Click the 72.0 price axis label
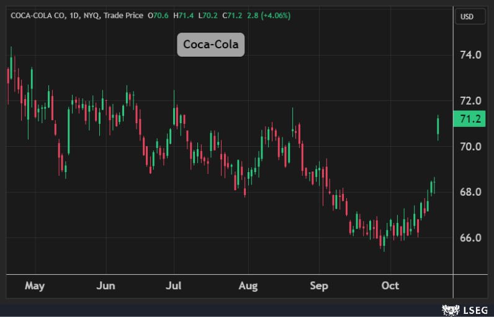This screenshot has width=494, height=317. pyautogui.click(x=471, y=100)
